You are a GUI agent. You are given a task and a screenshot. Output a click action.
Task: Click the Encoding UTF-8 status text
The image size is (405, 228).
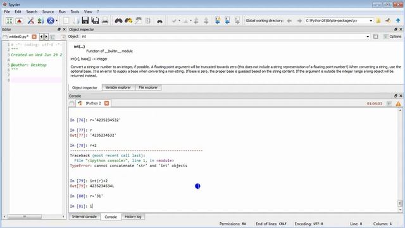tap(309, 224)
